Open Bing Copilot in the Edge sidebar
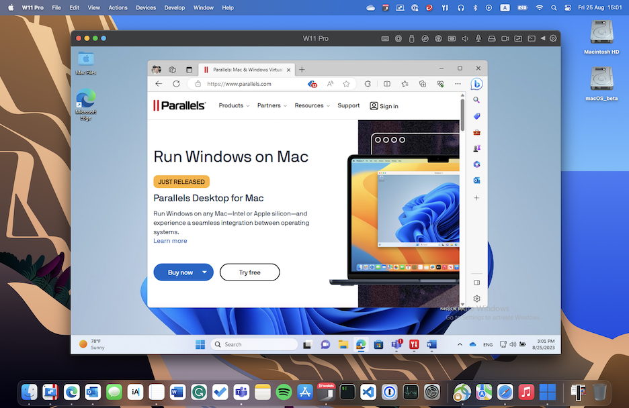Image resolution: width=629 pixels, height=408 pixels. tap(476, 84)
